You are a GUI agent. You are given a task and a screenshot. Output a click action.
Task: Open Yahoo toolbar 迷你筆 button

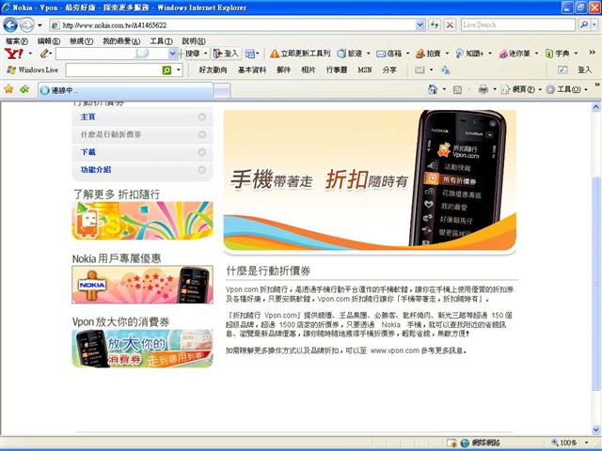515,54
